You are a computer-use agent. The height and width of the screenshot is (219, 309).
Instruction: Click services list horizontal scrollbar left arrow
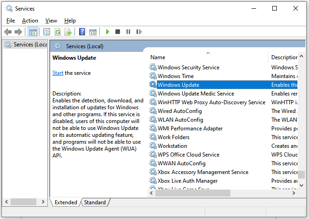(x=151, y=193)
